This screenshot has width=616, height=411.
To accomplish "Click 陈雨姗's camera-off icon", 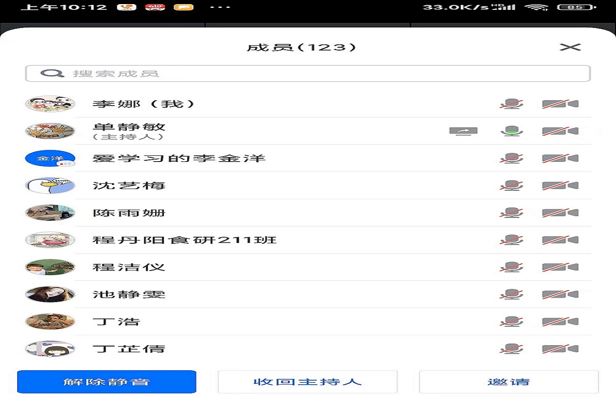I will 560,213.
